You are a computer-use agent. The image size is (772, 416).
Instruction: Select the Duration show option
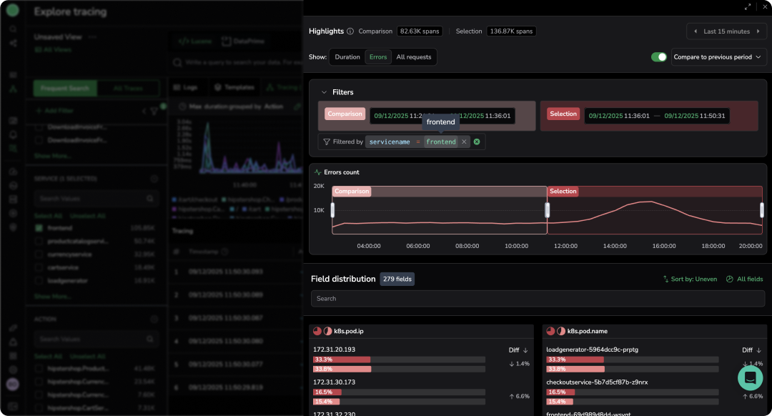[x=347, y=57]
